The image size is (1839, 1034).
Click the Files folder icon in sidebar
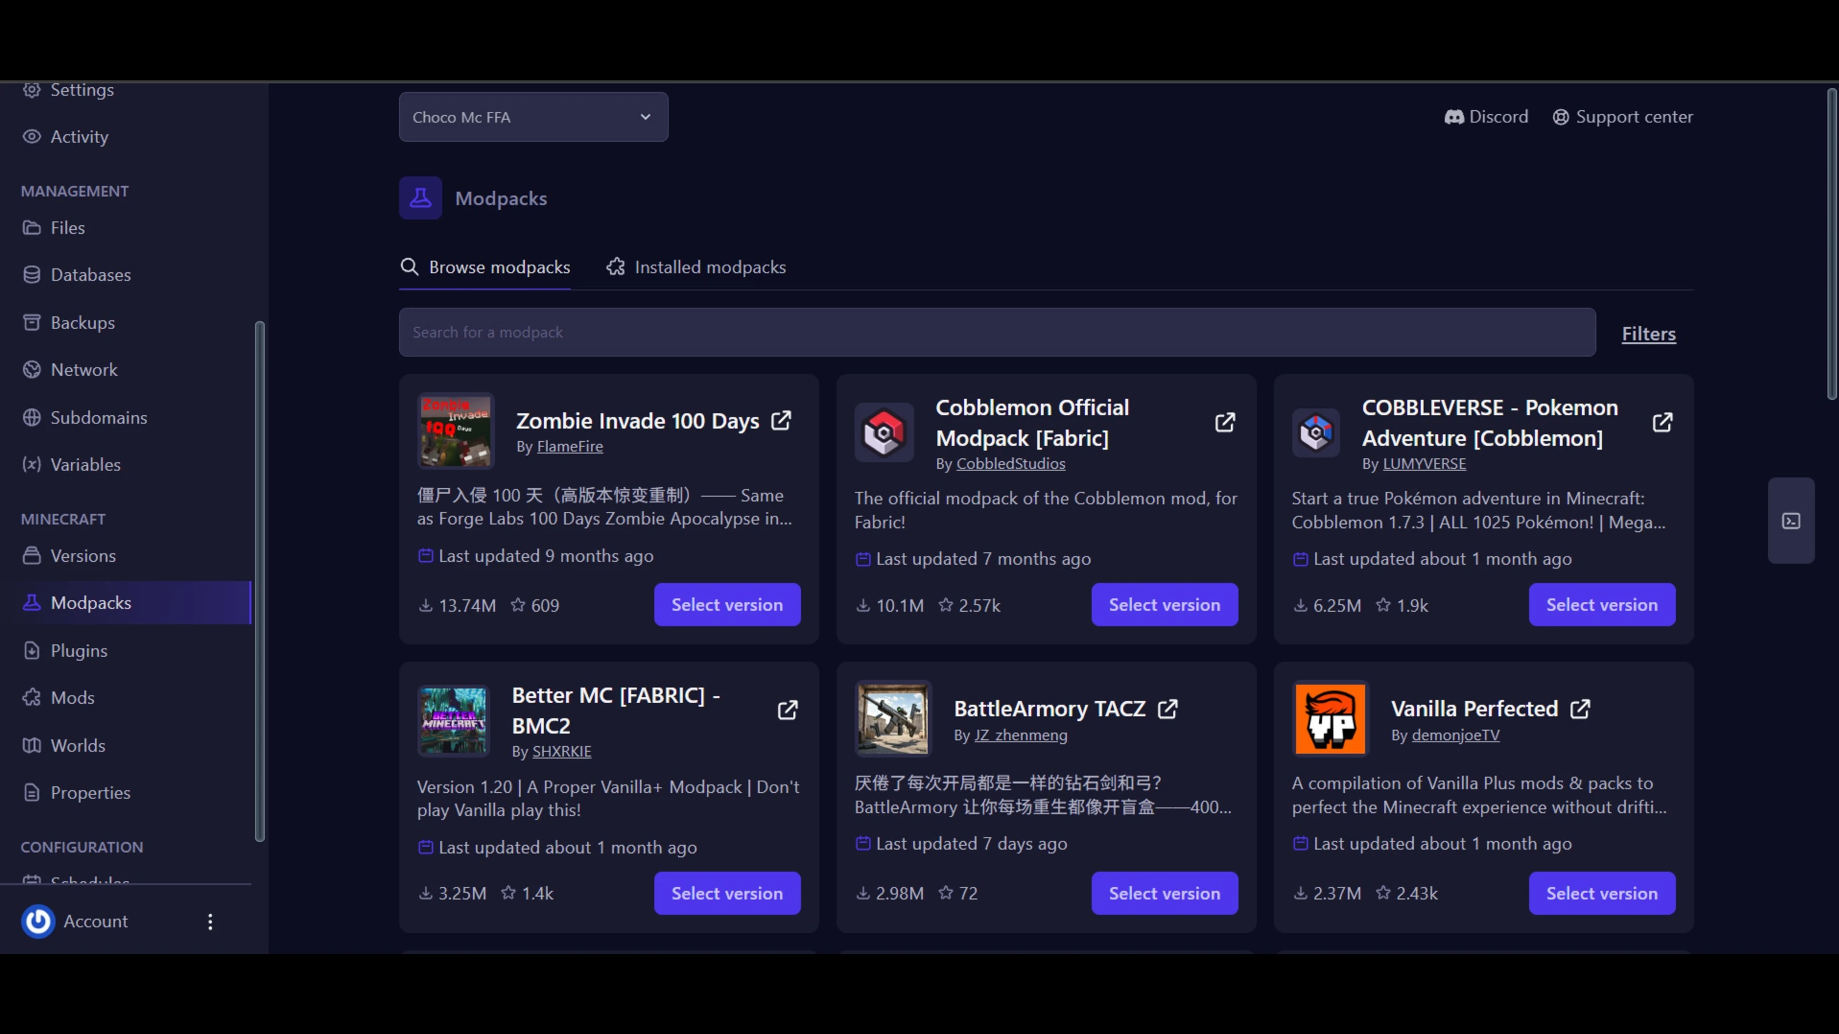[x=32, y=227]
